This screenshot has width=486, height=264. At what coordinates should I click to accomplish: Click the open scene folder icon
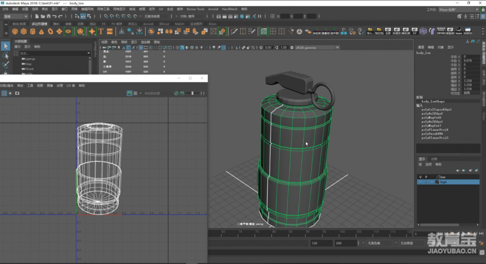tap(43, 16)
